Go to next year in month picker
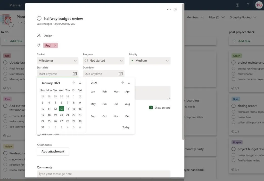 (129, 83)
